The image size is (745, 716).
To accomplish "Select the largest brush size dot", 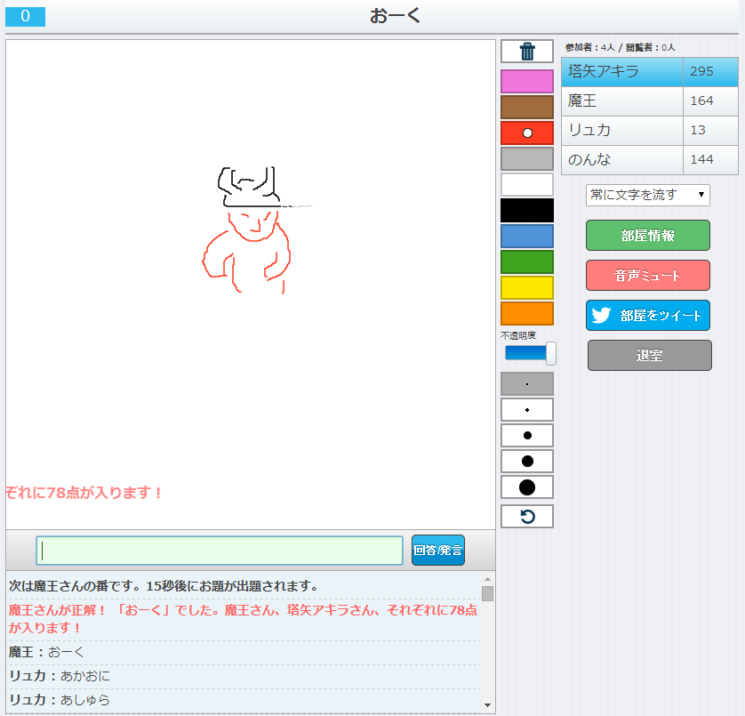I will (527, 487).
